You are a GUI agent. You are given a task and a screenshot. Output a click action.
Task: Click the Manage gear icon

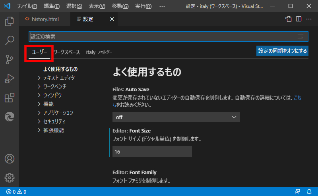pos(10,177)
